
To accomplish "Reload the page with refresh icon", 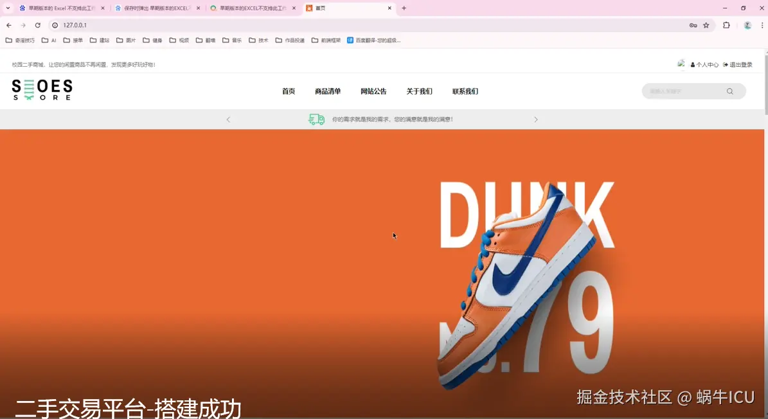I will [x=38, y=25].
